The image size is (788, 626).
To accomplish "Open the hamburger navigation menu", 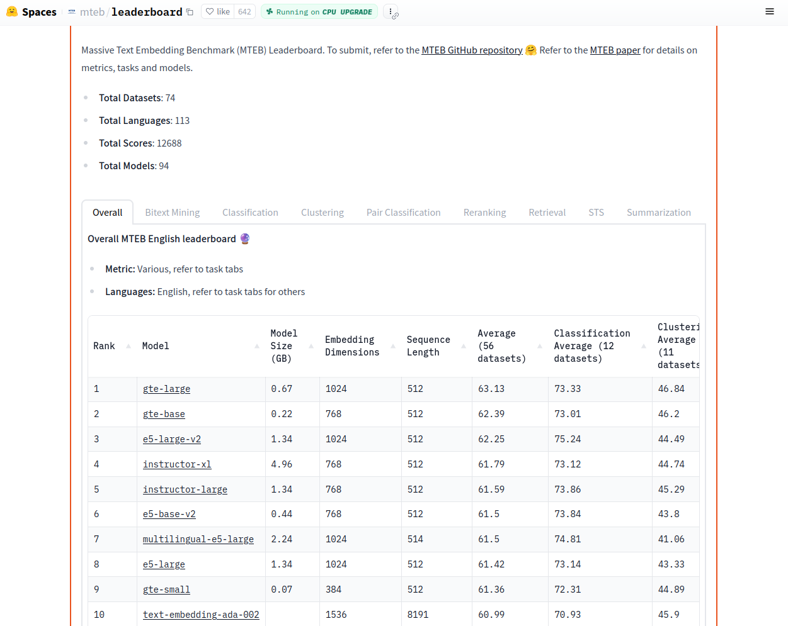I will (x=769, y=11).
